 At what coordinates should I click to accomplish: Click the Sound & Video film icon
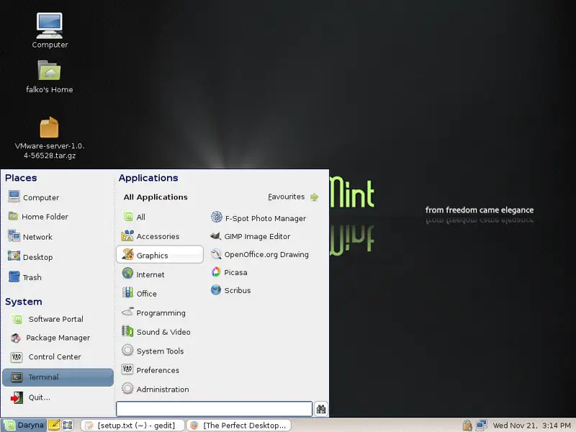pos(127,331)
